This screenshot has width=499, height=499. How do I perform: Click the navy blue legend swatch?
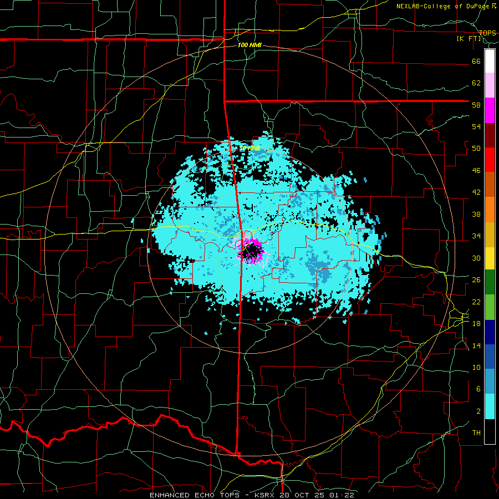tap(490, 332)
